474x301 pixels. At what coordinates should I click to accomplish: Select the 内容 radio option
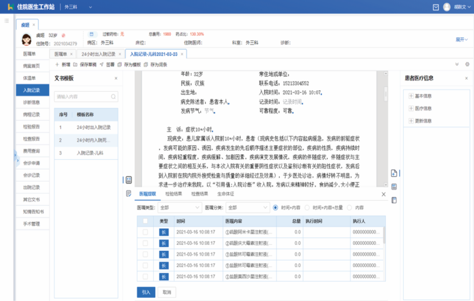(x=349, y=208)
